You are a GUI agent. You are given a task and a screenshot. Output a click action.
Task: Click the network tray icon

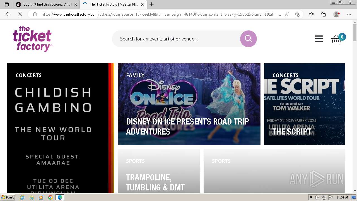[324, 197]
